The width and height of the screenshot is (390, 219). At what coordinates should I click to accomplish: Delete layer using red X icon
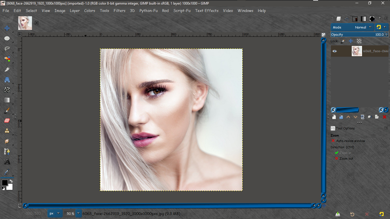(385, 117)
